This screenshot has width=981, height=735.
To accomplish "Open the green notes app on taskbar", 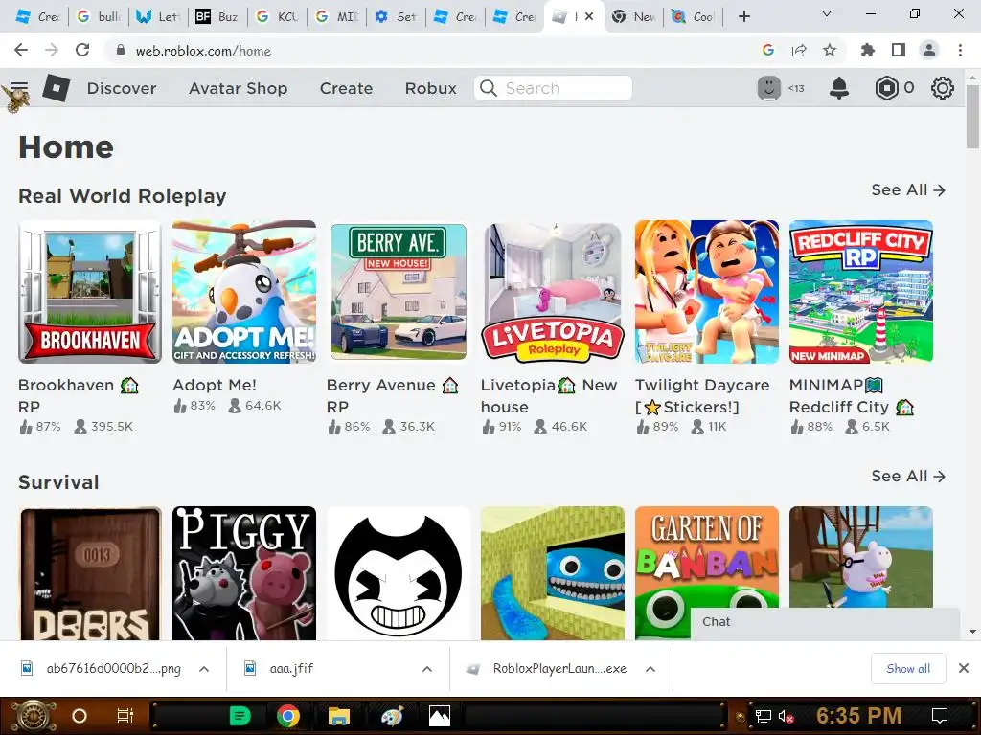I will coord(240,716).
